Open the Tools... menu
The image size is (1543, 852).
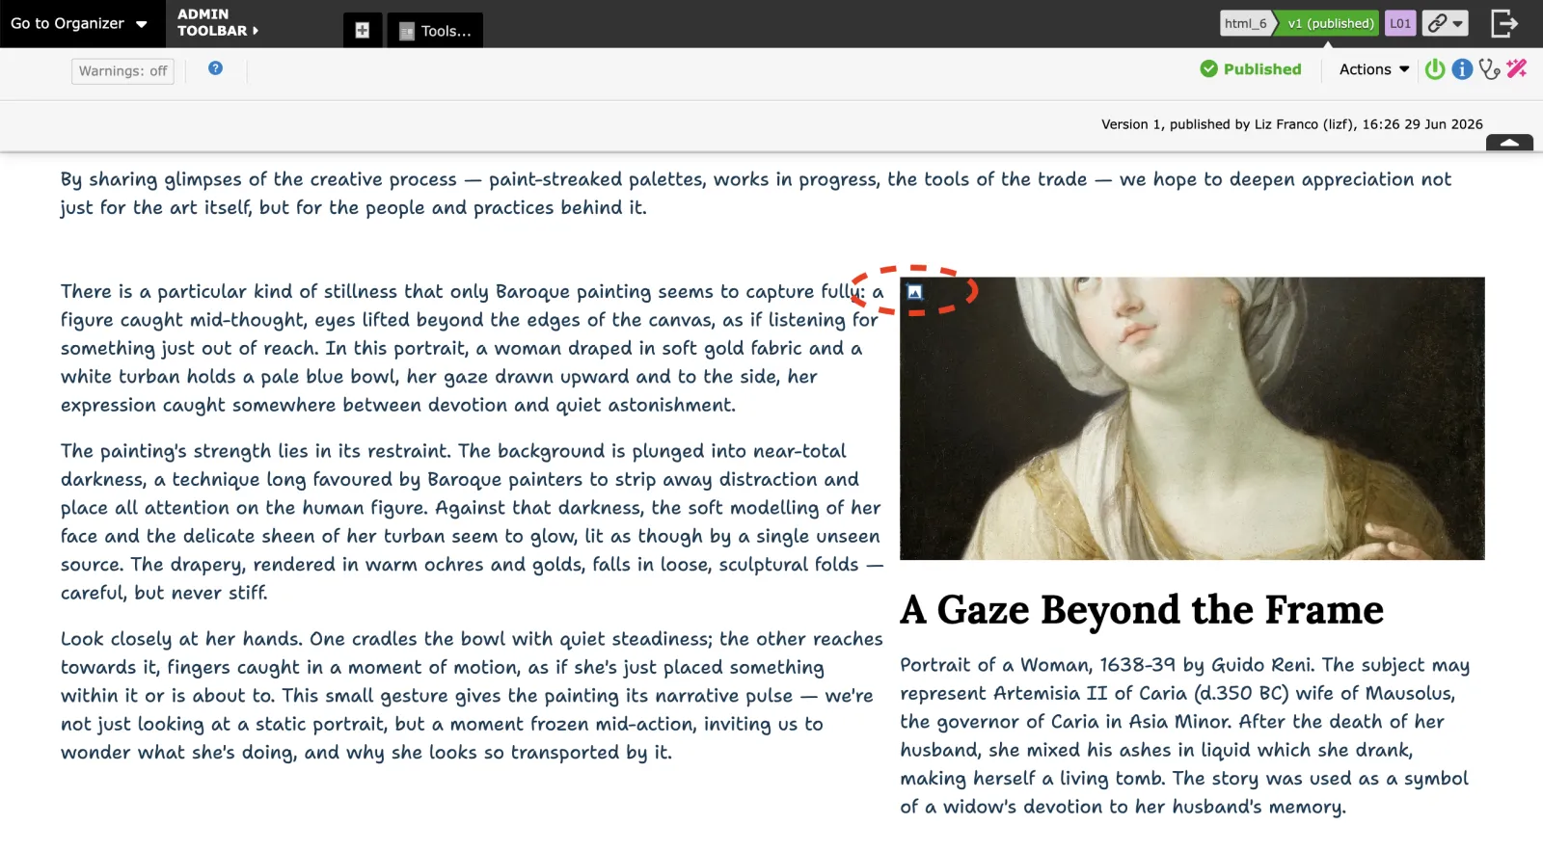[435, 30]
